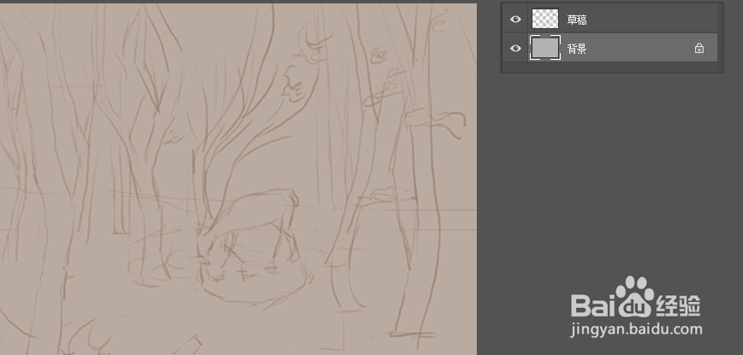Click the lock icon on 背景 layer
Viewport: 743px width, 355px height.
pyautogui.click(x=699, y=48)
